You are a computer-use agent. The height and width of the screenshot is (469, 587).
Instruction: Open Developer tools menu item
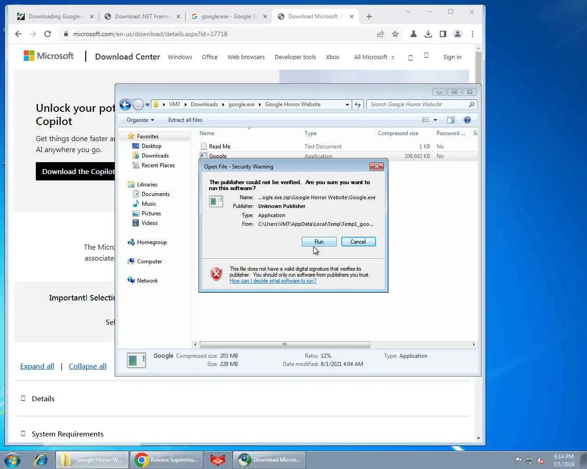point(295,57)
